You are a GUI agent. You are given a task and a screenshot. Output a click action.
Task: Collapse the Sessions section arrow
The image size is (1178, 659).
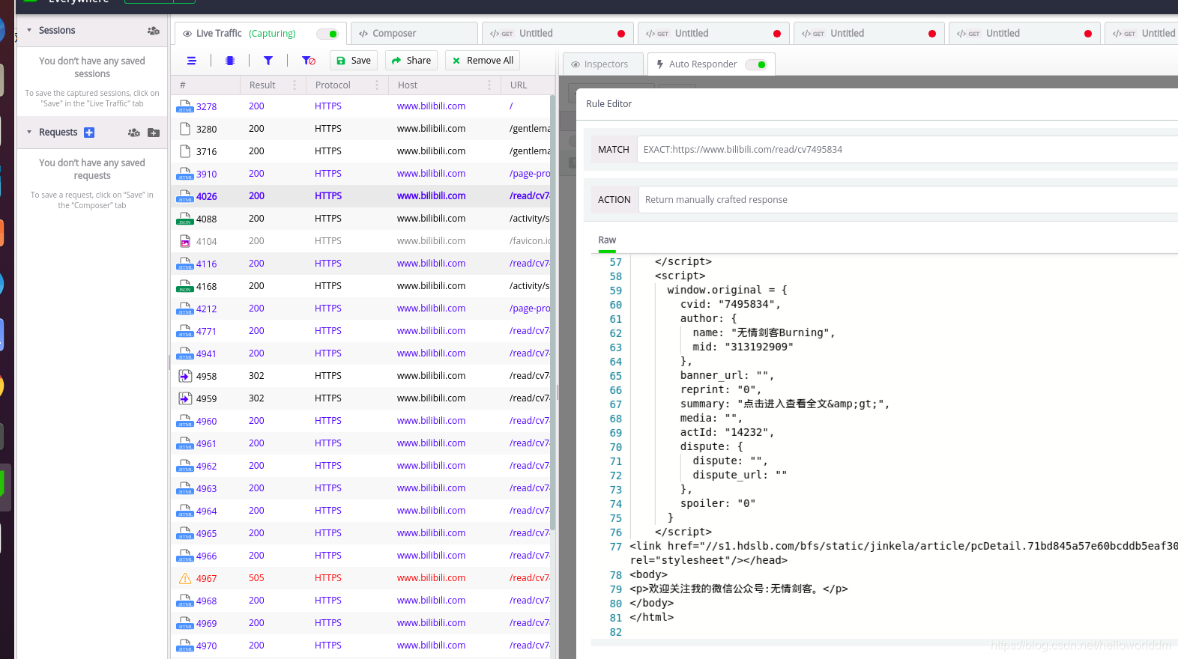29,31
